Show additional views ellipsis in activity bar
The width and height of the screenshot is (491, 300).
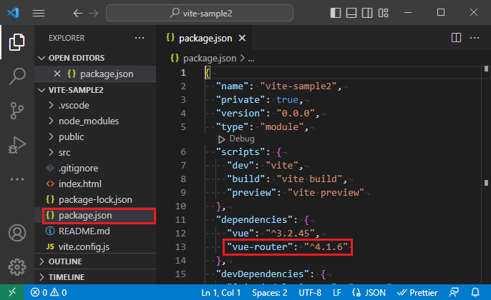coord(17,179)
